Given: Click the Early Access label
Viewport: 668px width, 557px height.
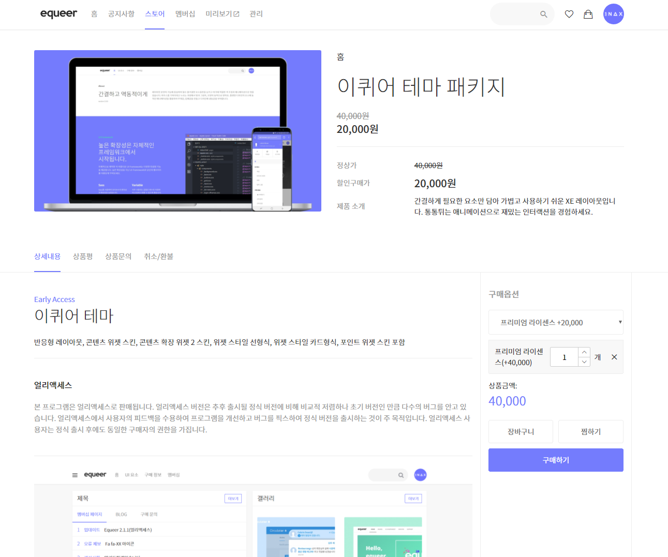Looking at the screenshot, I should [54, 299].
